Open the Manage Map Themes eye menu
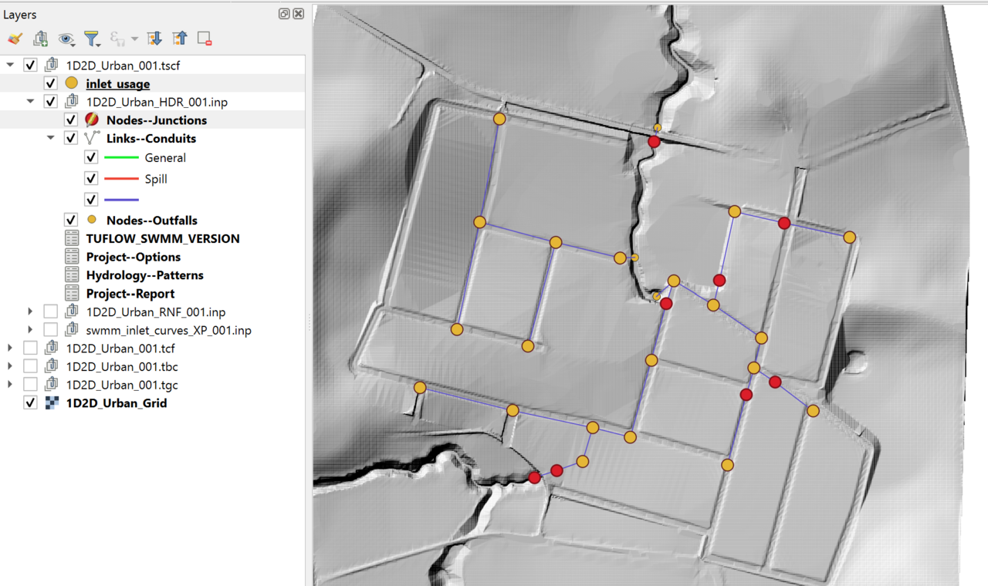 click(66, 39)
